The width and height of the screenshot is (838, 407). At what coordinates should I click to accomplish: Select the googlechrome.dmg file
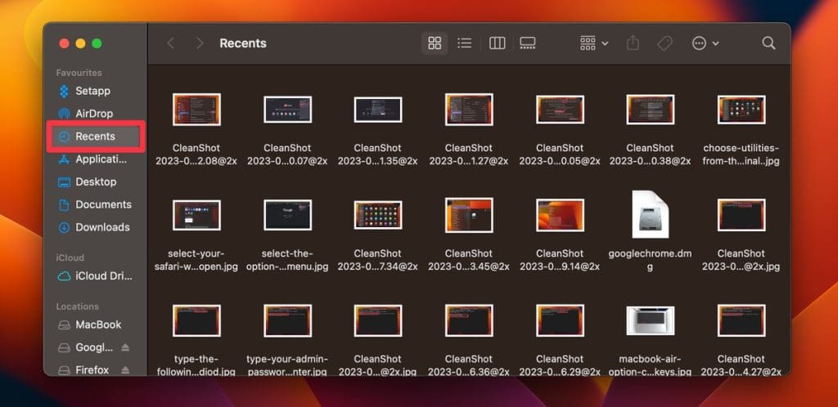click(650, 215)
